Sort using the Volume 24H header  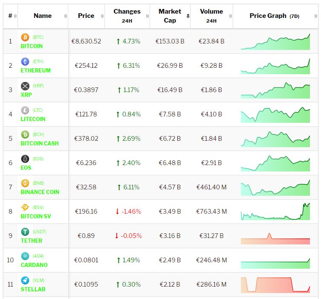211,16
